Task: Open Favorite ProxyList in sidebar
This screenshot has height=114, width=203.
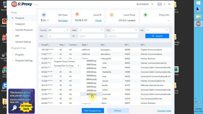Action: click(24, 30)
